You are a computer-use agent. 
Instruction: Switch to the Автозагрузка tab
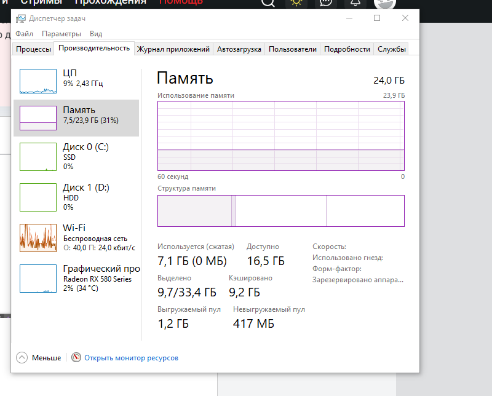(x=239, y=49)
